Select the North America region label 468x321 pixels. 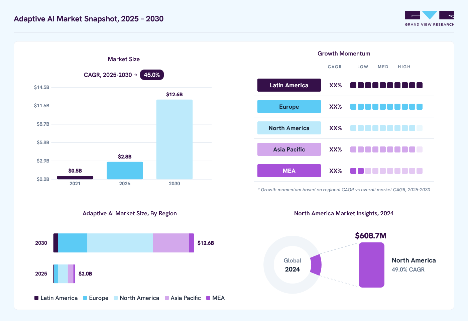pyautogui.click(x=289, y=128)
